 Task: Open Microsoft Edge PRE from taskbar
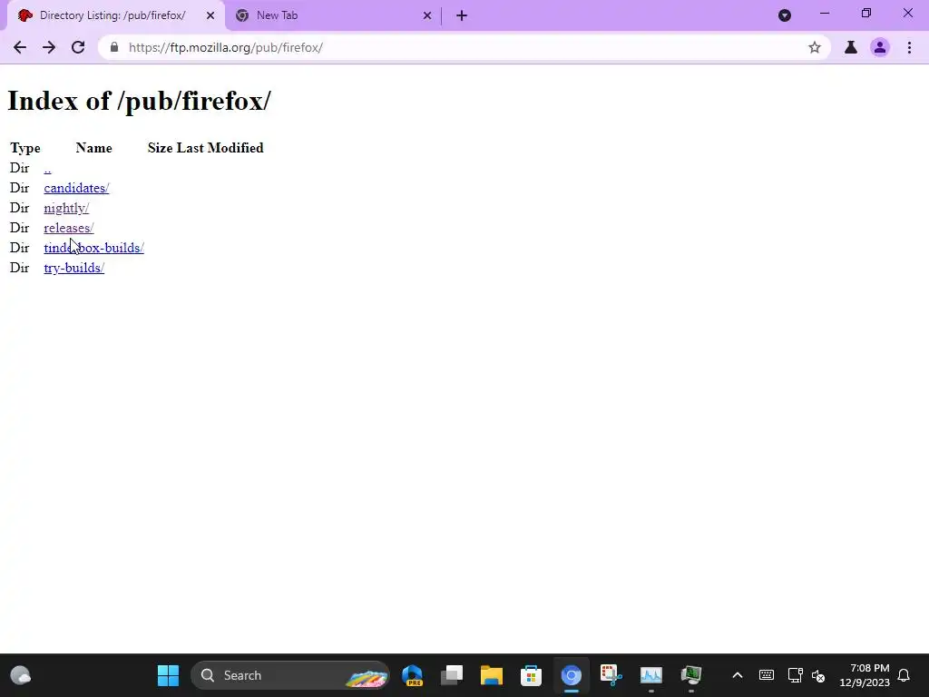413,675
